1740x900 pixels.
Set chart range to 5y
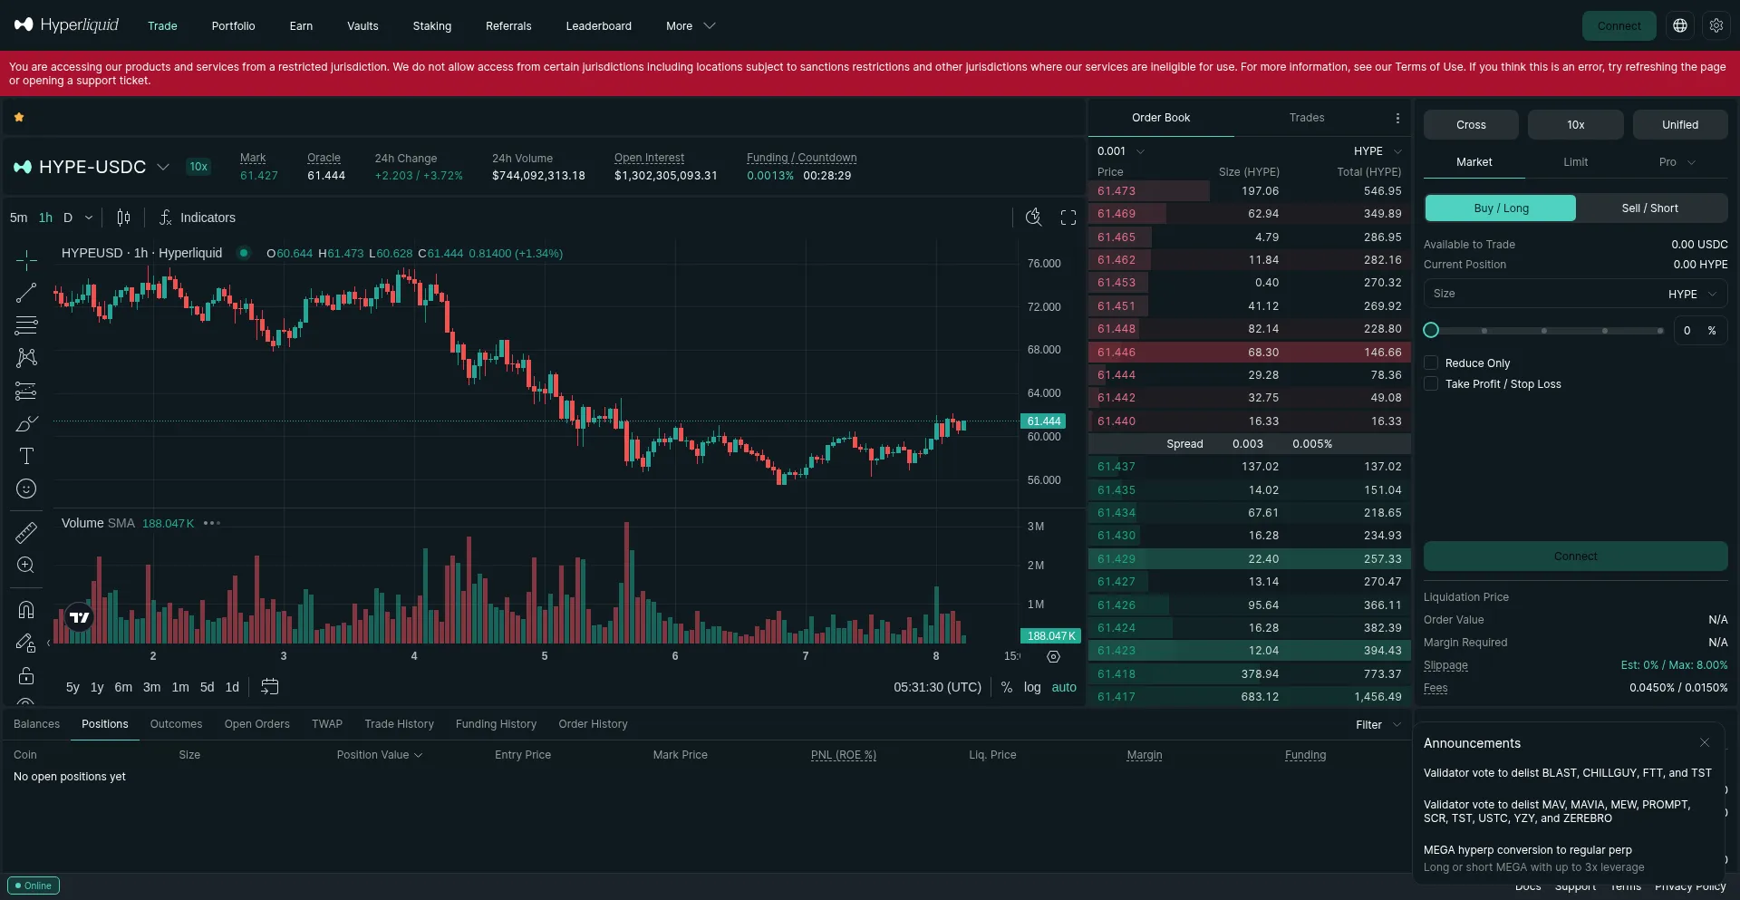click(72, 687)
